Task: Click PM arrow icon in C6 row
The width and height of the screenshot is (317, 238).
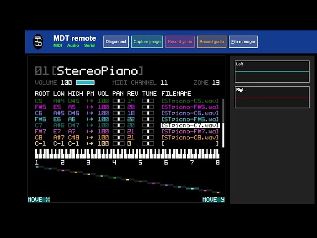Action: (x=90, y=113)
